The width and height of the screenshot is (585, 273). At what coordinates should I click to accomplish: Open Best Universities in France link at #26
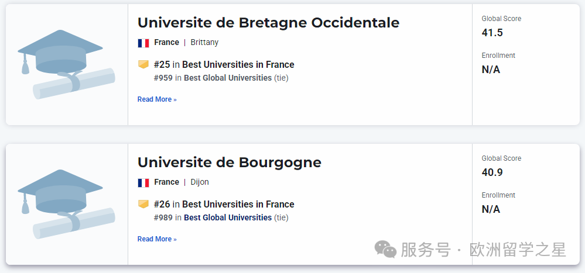[238, 204]
